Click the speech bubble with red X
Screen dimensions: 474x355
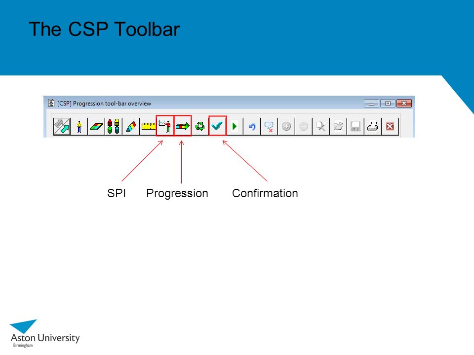click(x=269, y=126)
